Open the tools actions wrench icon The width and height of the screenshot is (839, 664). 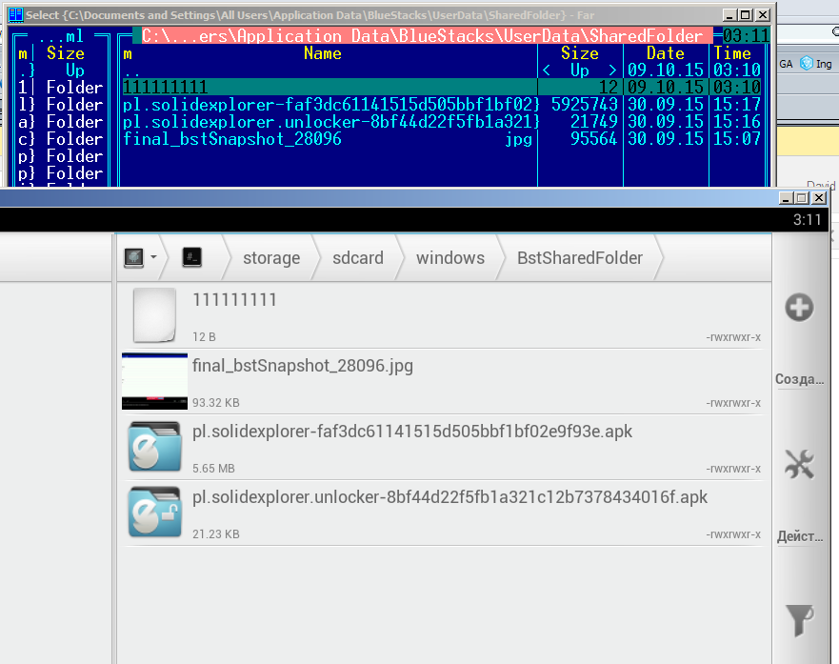[799, 464]
